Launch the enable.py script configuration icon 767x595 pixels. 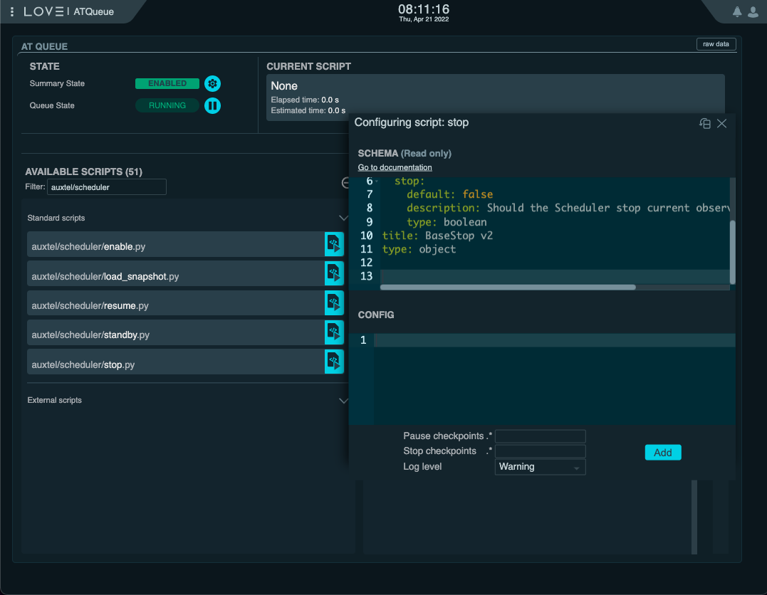click(334, 243)
